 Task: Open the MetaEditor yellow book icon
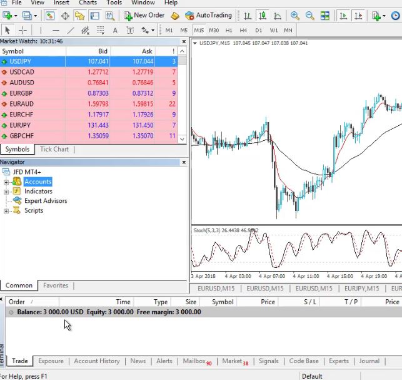pyautogui.click(x=175, y=16)
